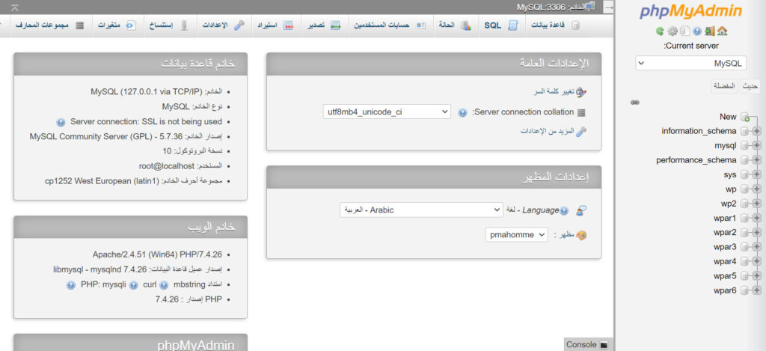Click the theme palette icon

coord(580,235)
